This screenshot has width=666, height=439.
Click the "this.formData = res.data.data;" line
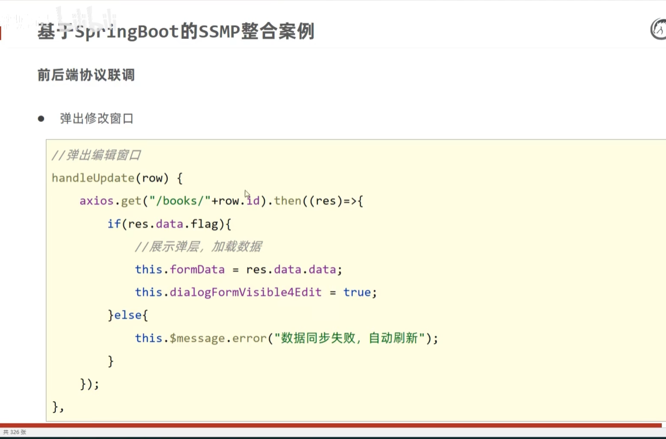click(x=239, y=269)
